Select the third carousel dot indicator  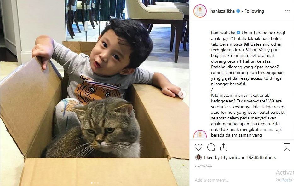click(98, 183)
